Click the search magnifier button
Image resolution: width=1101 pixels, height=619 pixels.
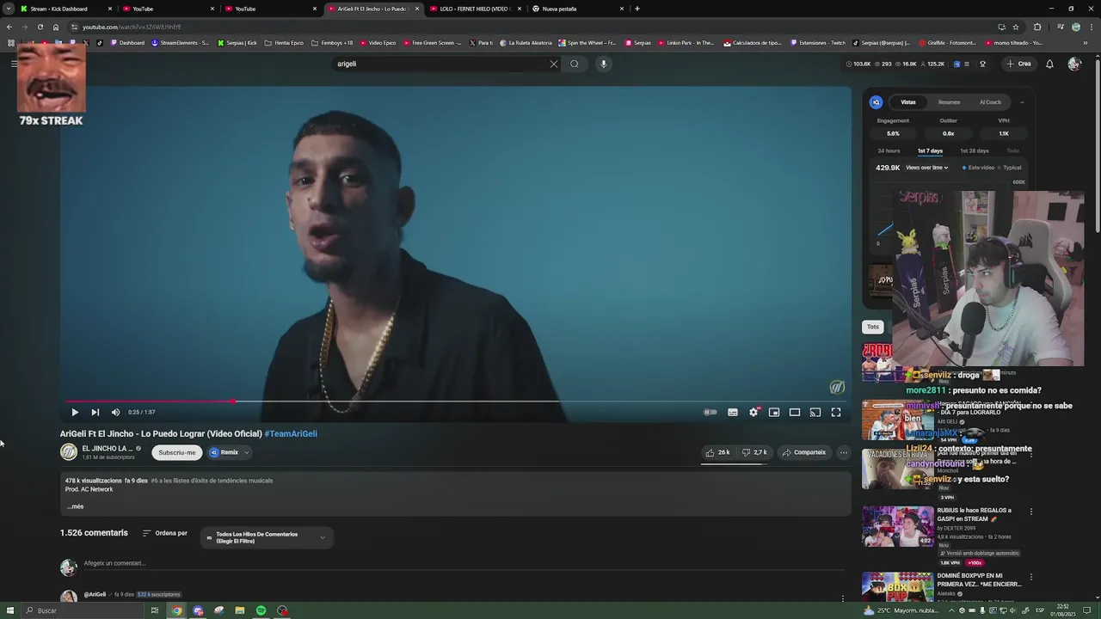(x=575, y=64)
